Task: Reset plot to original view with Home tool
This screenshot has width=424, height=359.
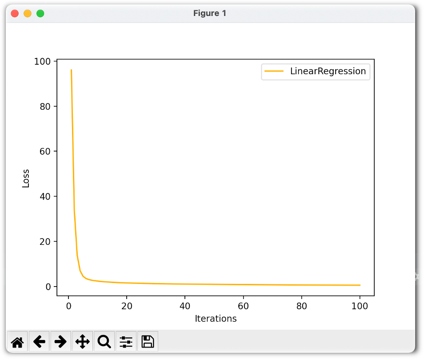Action: pyautogui.click(x=17, y=341)
